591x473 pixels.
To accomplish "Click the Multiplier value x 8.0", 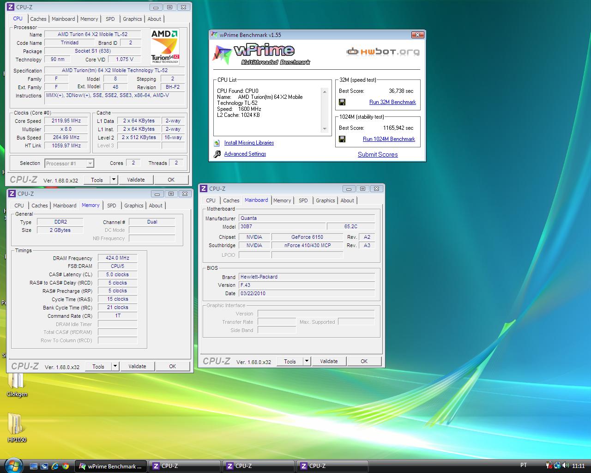I will (x=66, y=129).
